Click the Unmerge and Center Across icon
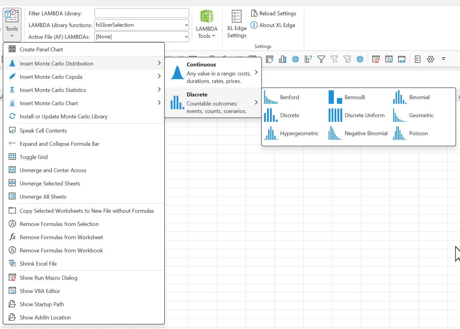 pyautogui.click(x=12, y=170)
